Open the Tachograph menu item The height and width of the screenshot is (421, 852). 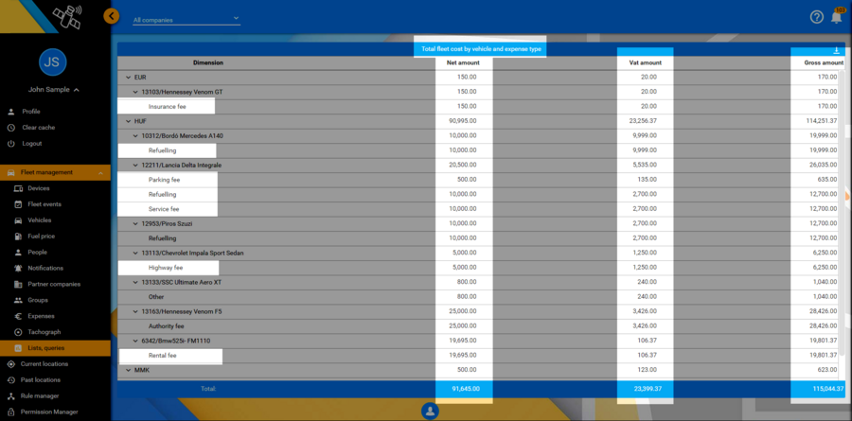44,332
